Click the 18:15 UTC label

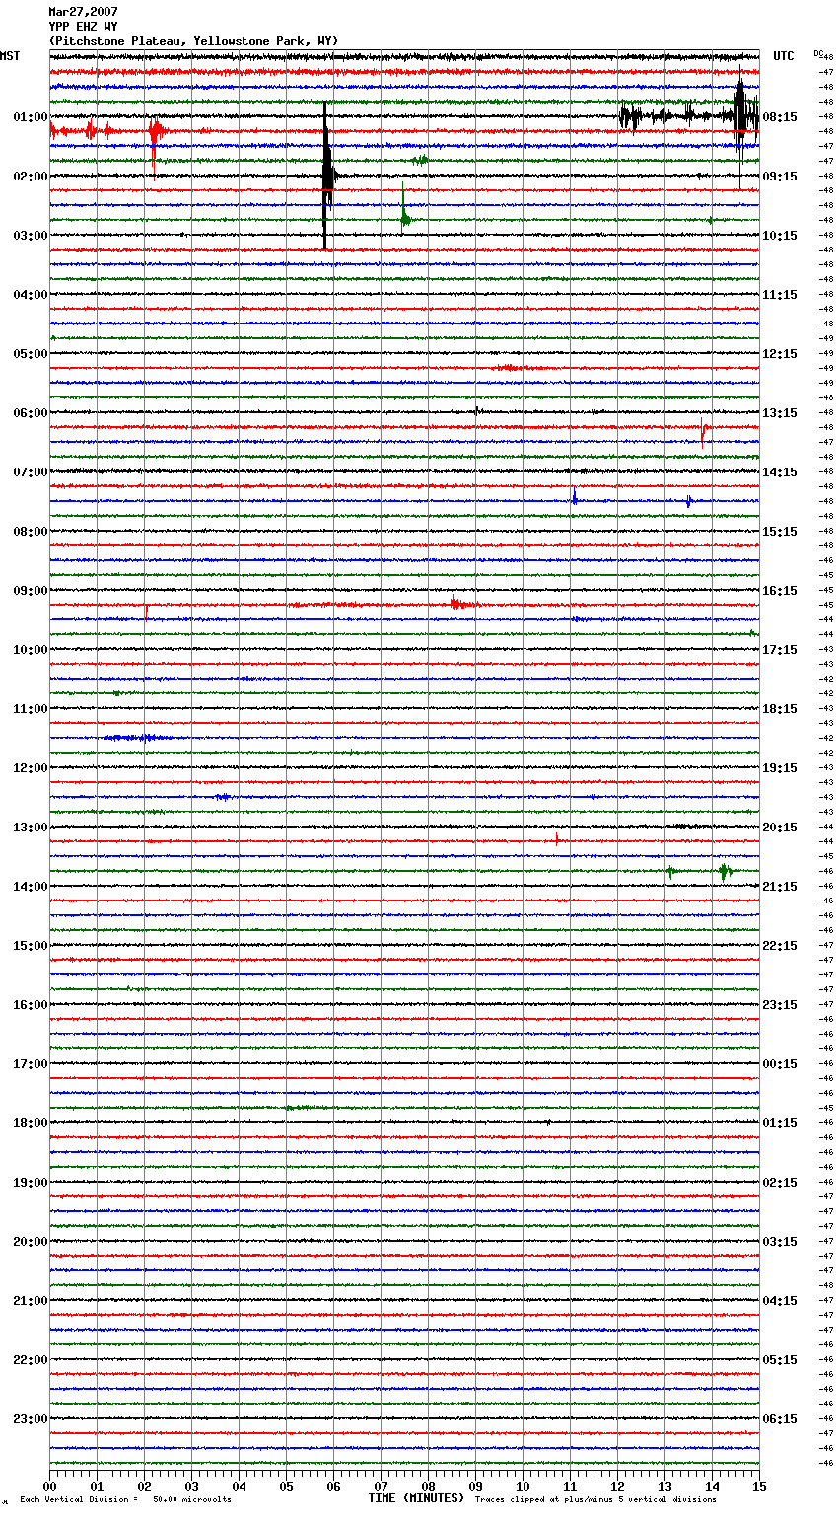(x=780, y=709)
